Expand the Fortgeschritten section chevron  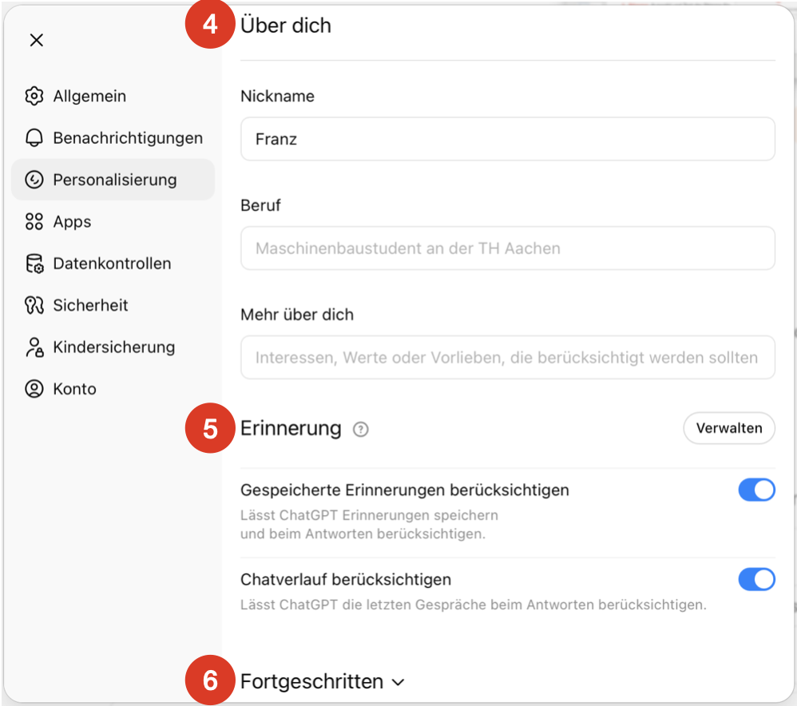(398, 683)
